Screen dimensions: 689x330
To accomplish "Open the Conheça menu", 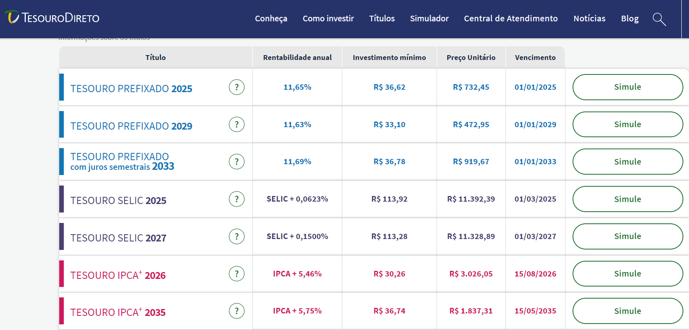I will tap(271, 19).
